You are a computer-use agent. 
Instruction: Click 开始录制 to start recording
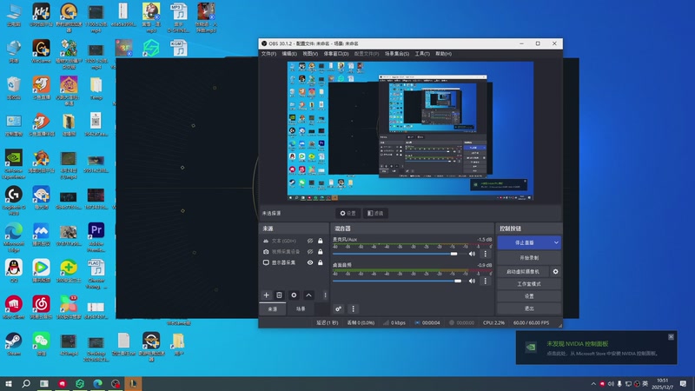529,257
